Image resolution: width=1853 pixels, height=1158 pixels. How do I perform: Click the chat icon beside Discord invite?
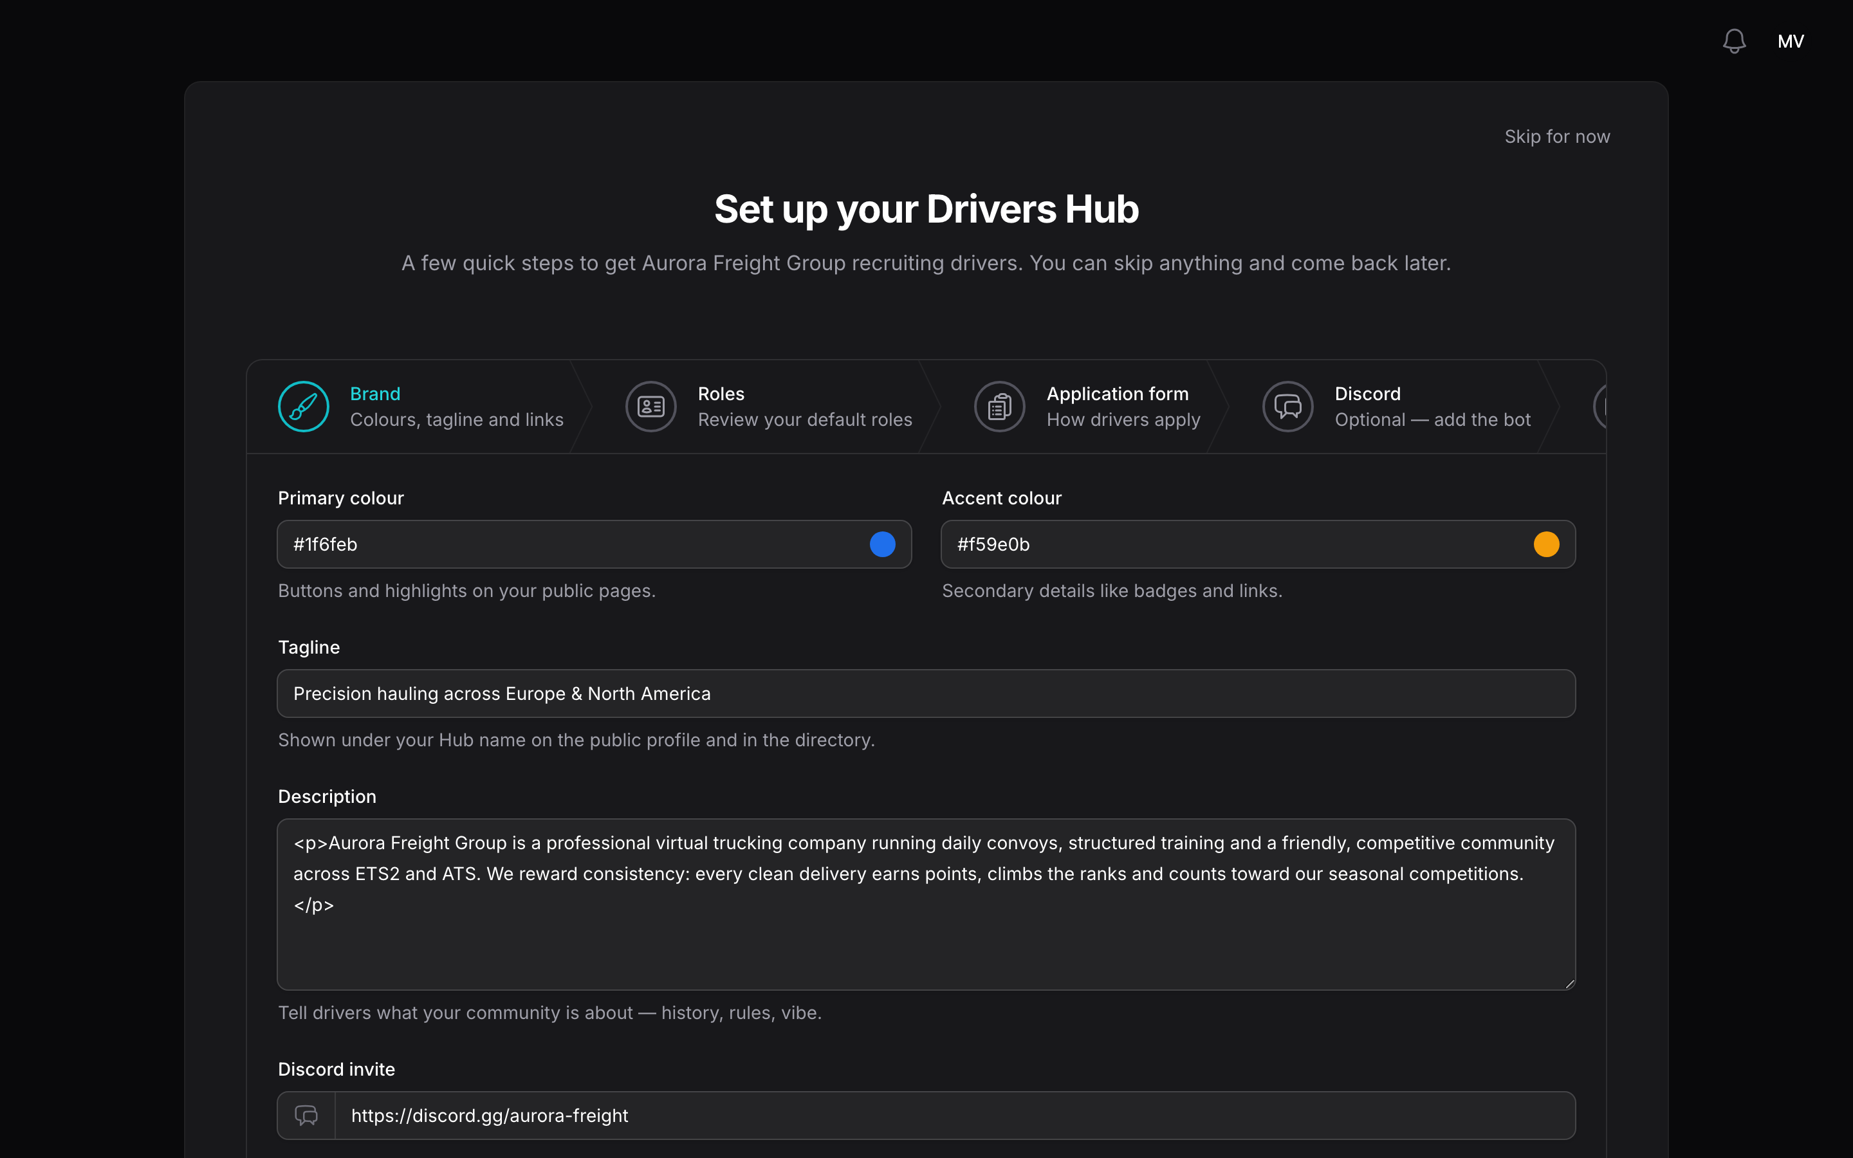[x=306, y=1115]
